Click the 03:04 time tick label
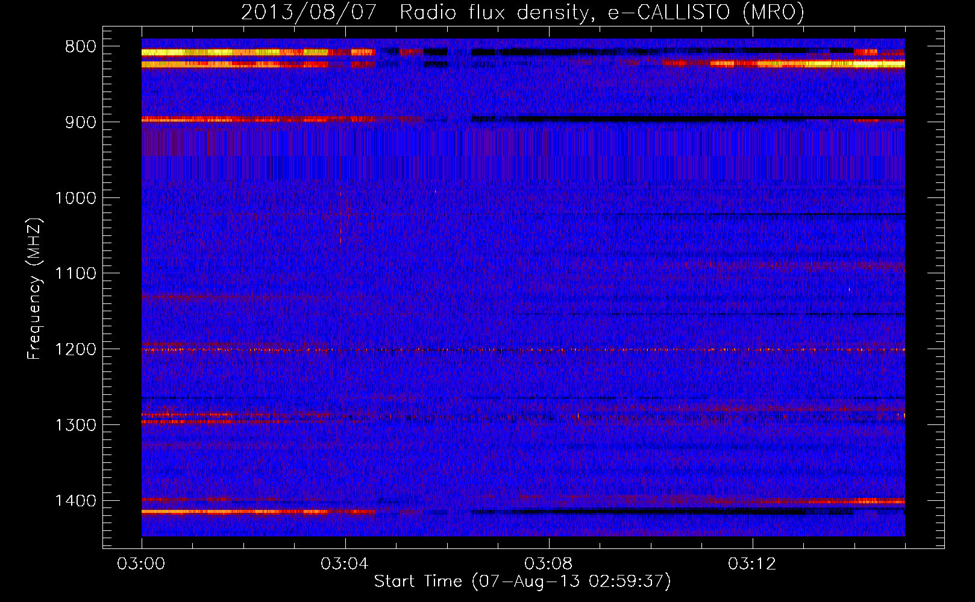This screenshot has width=975, height=602. [345, 564]
